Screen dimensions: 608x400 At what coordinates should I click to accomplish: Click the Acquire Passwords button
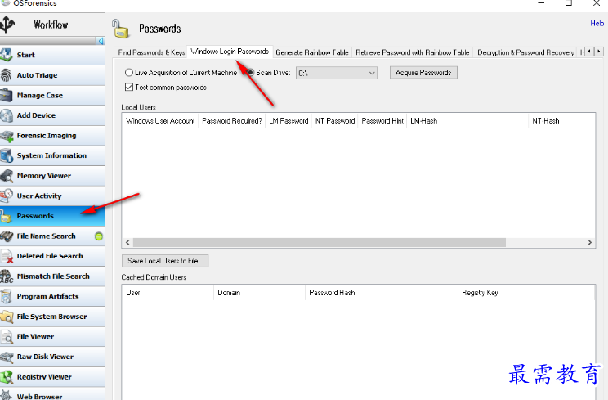(423, 73)
